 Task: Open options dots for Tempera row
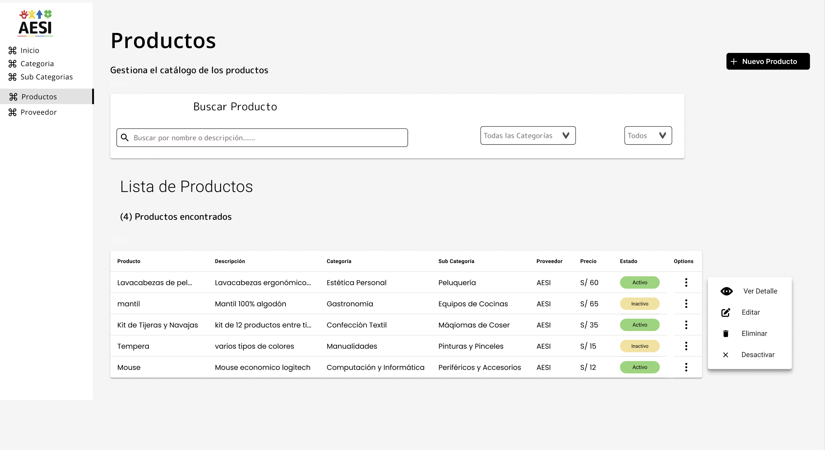(686, 346)
